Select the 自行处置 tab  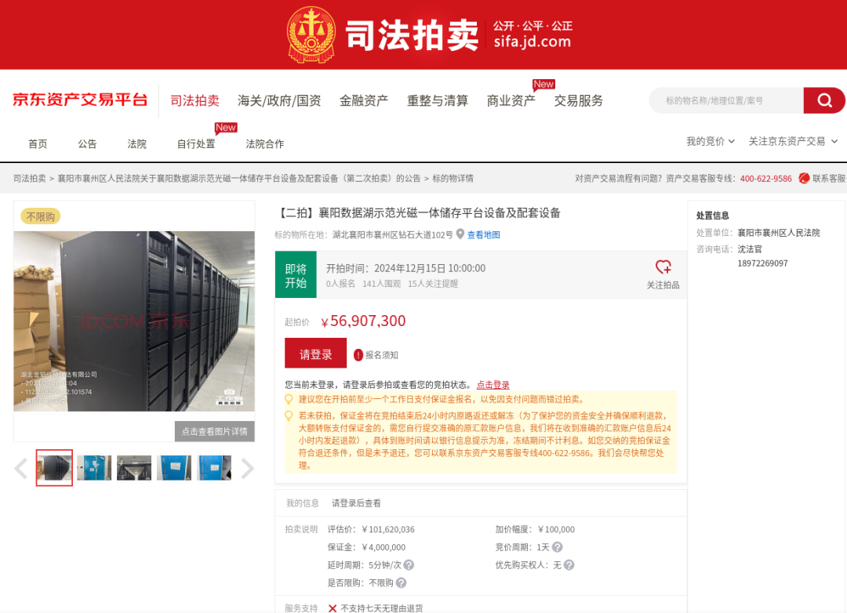click(x=195, y=144)
